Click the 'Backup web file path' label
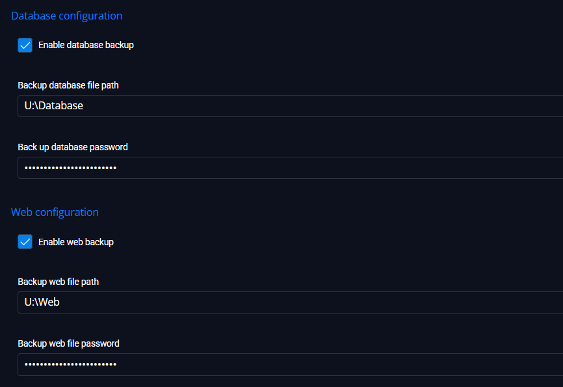 click(x=58, y=282)
